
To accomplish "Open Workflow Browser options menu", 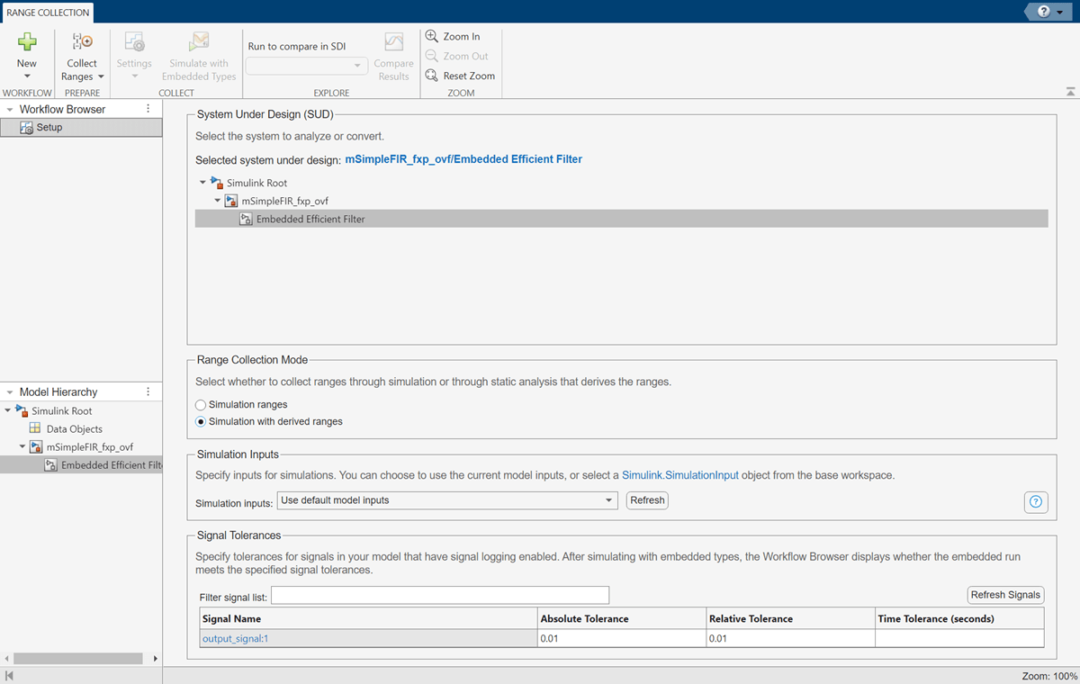I will tap(148, 109).
